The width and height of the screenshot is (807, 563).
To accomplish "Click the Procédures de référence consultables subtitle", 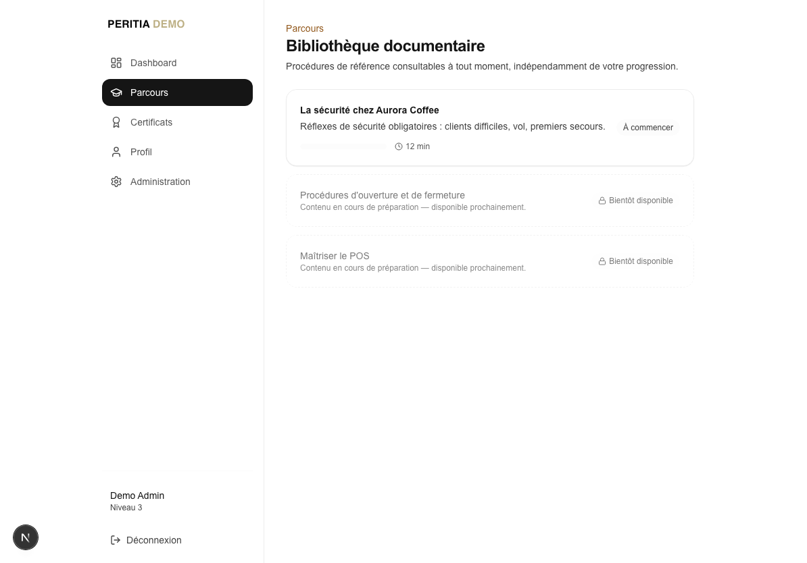I will pos(482,66).
